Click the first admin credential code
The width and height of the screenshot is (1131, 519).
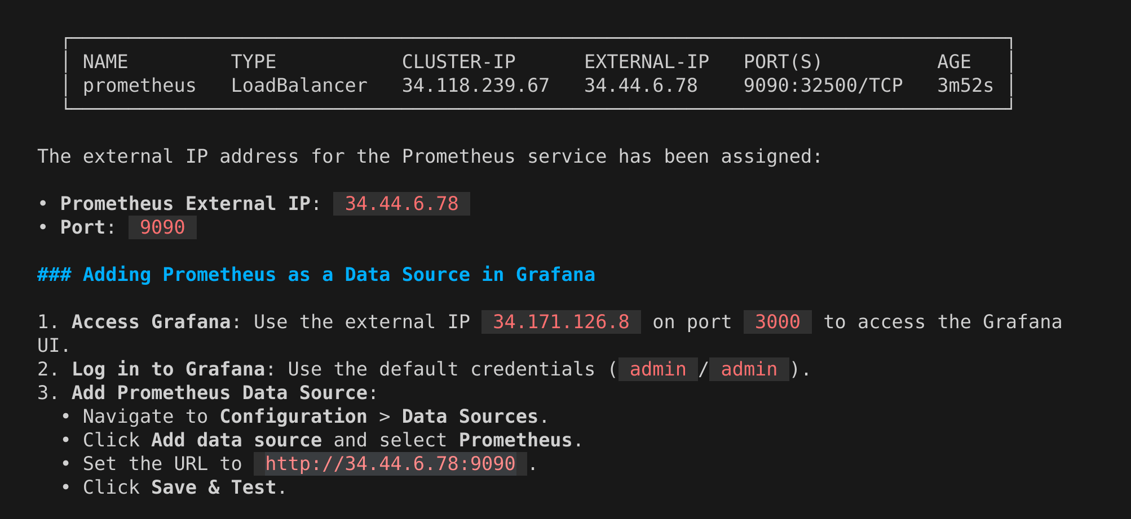[x=658, y=369]
